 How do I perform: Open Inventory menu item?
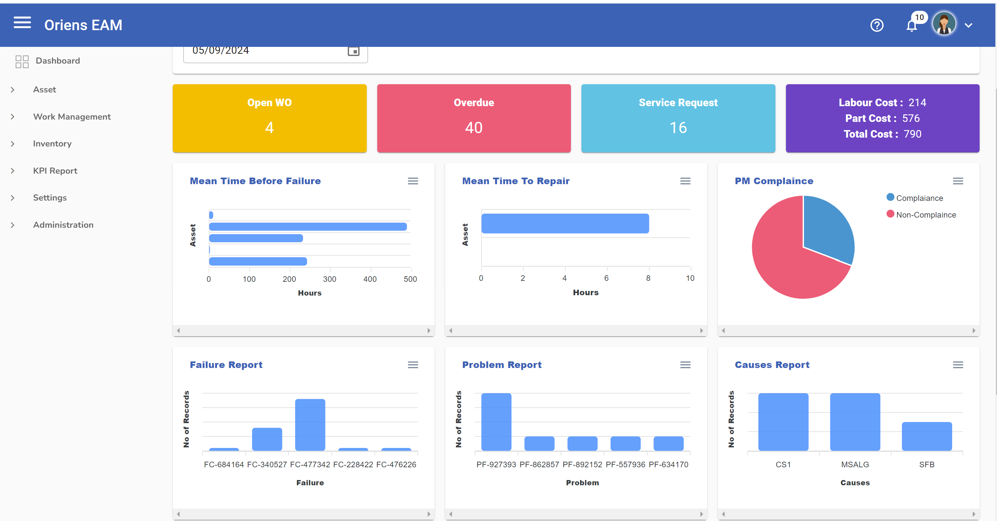click(52, 143)
